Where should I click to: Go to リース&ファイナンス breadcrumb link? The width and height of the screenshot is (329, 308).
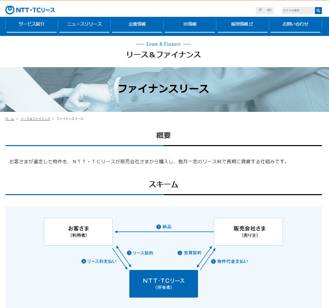click(x=35, y=119)
